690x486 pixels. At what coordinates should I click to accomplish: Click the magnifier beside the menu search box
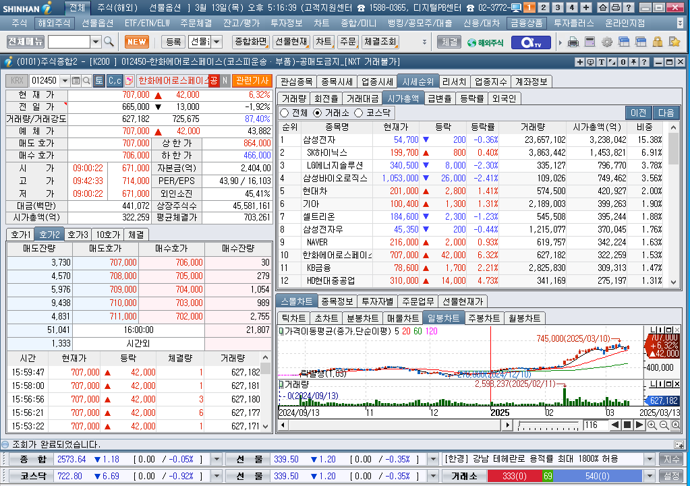[x=109, y=42]
